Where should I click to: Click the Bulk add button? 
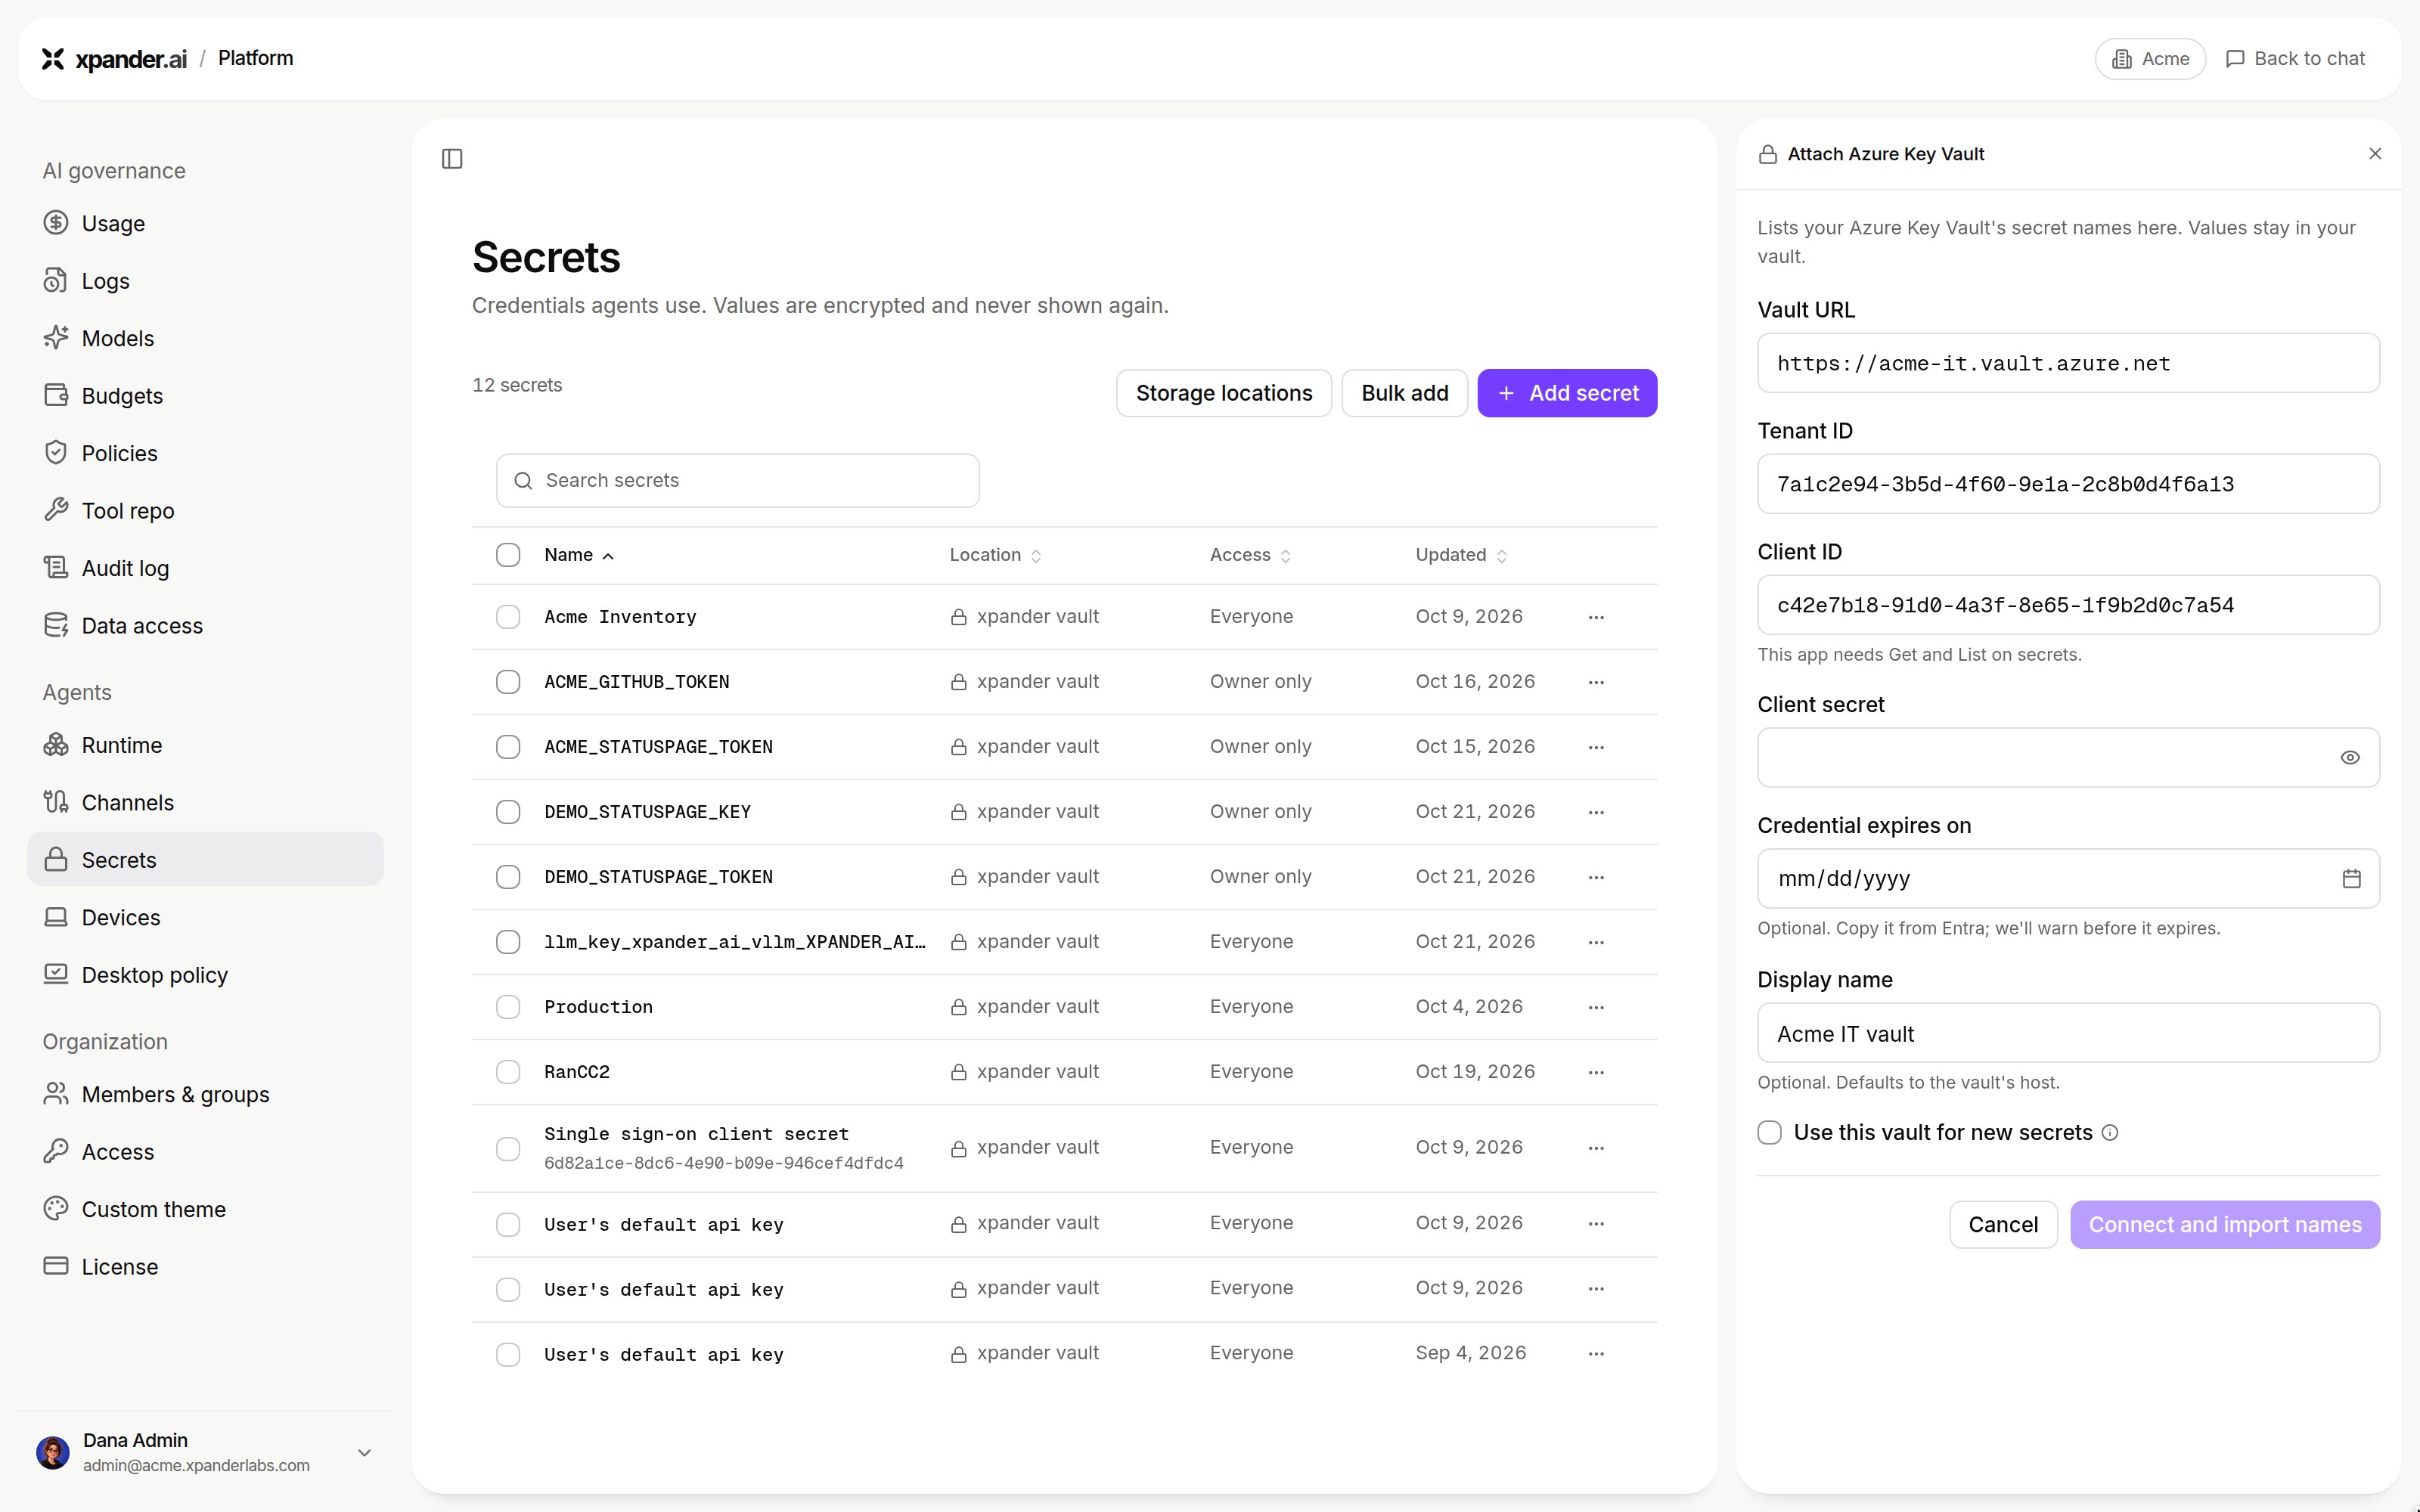click(1404, 393)
